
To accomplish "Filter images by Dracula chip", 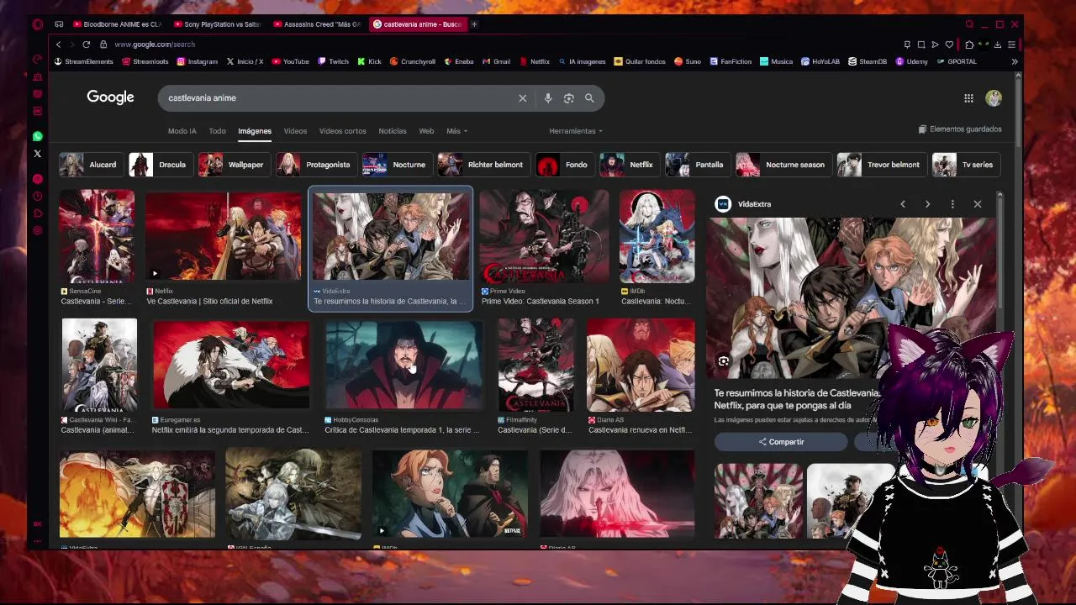I will 160,165.
